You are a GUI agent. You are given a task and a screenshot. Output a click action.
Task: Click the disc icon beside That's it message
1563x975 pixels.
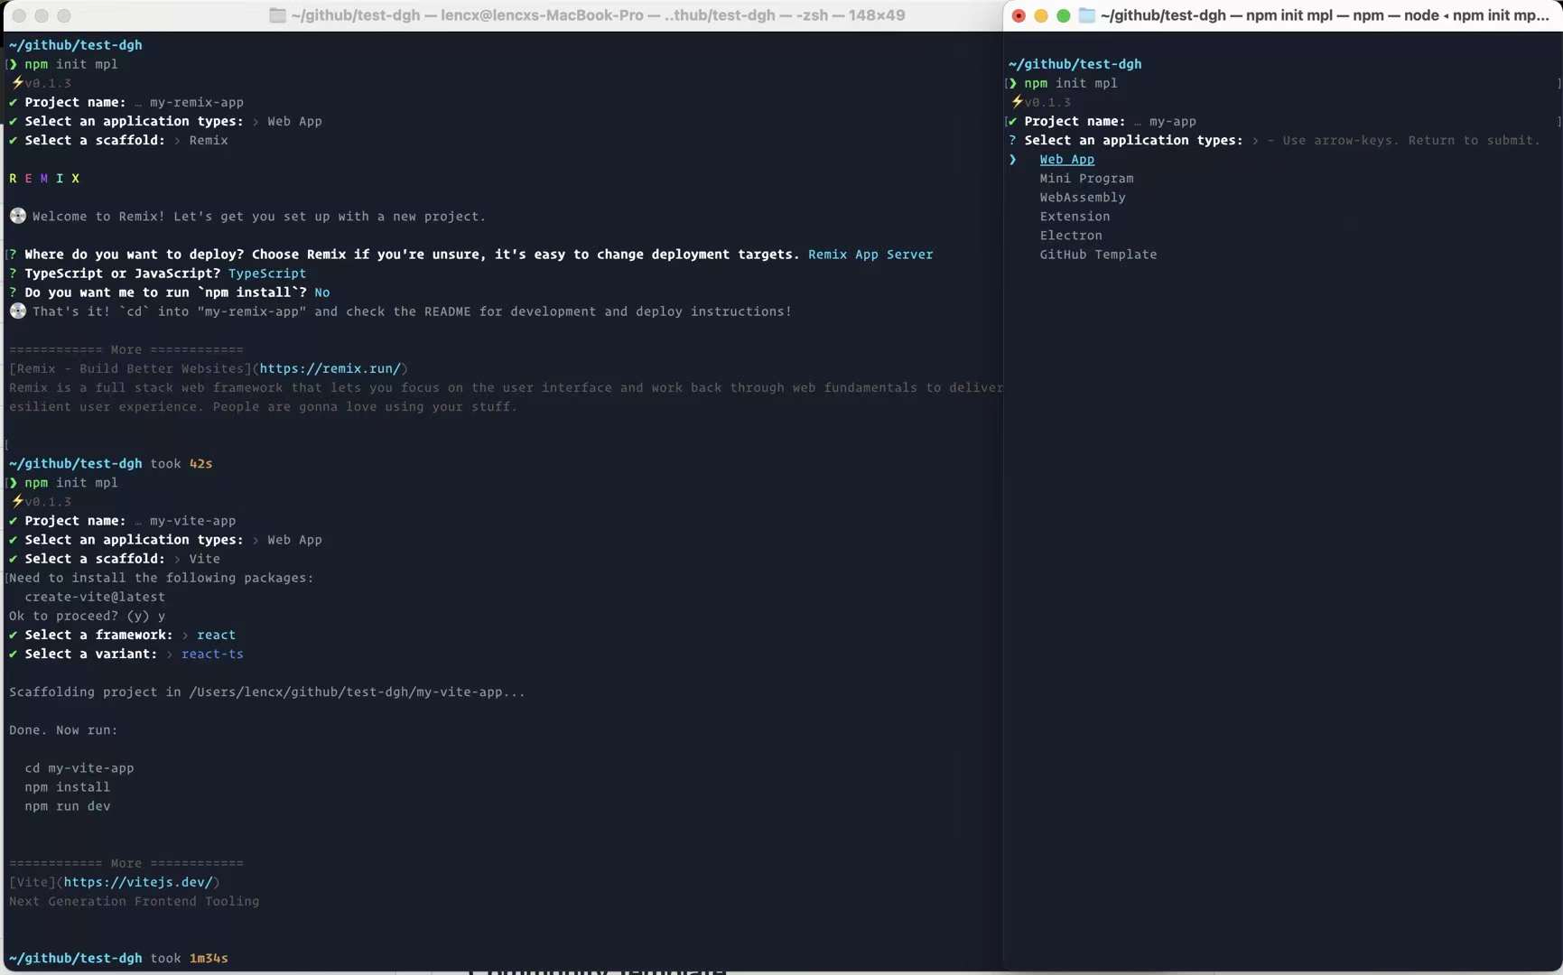coord(17,311)
